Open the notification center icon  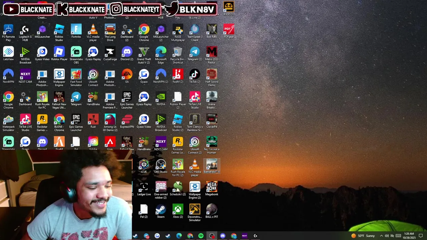click(x=421, y=236)
